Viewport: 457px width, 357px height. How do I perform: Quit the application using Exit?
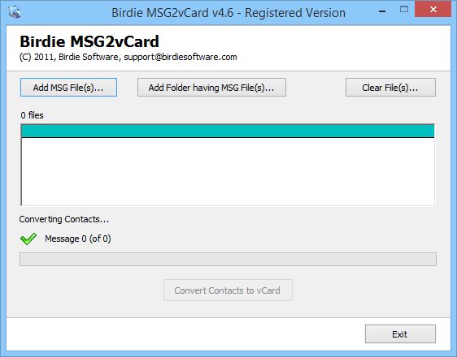[400, 334]
